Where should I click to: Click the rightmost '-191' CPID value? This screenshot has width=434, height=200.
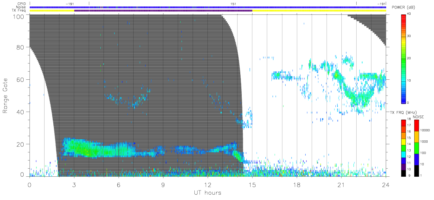pos(381,4)
